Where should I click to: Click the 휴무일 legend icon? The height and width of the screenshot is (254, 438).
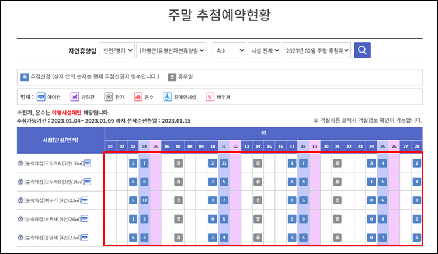[x=172, y=77]
